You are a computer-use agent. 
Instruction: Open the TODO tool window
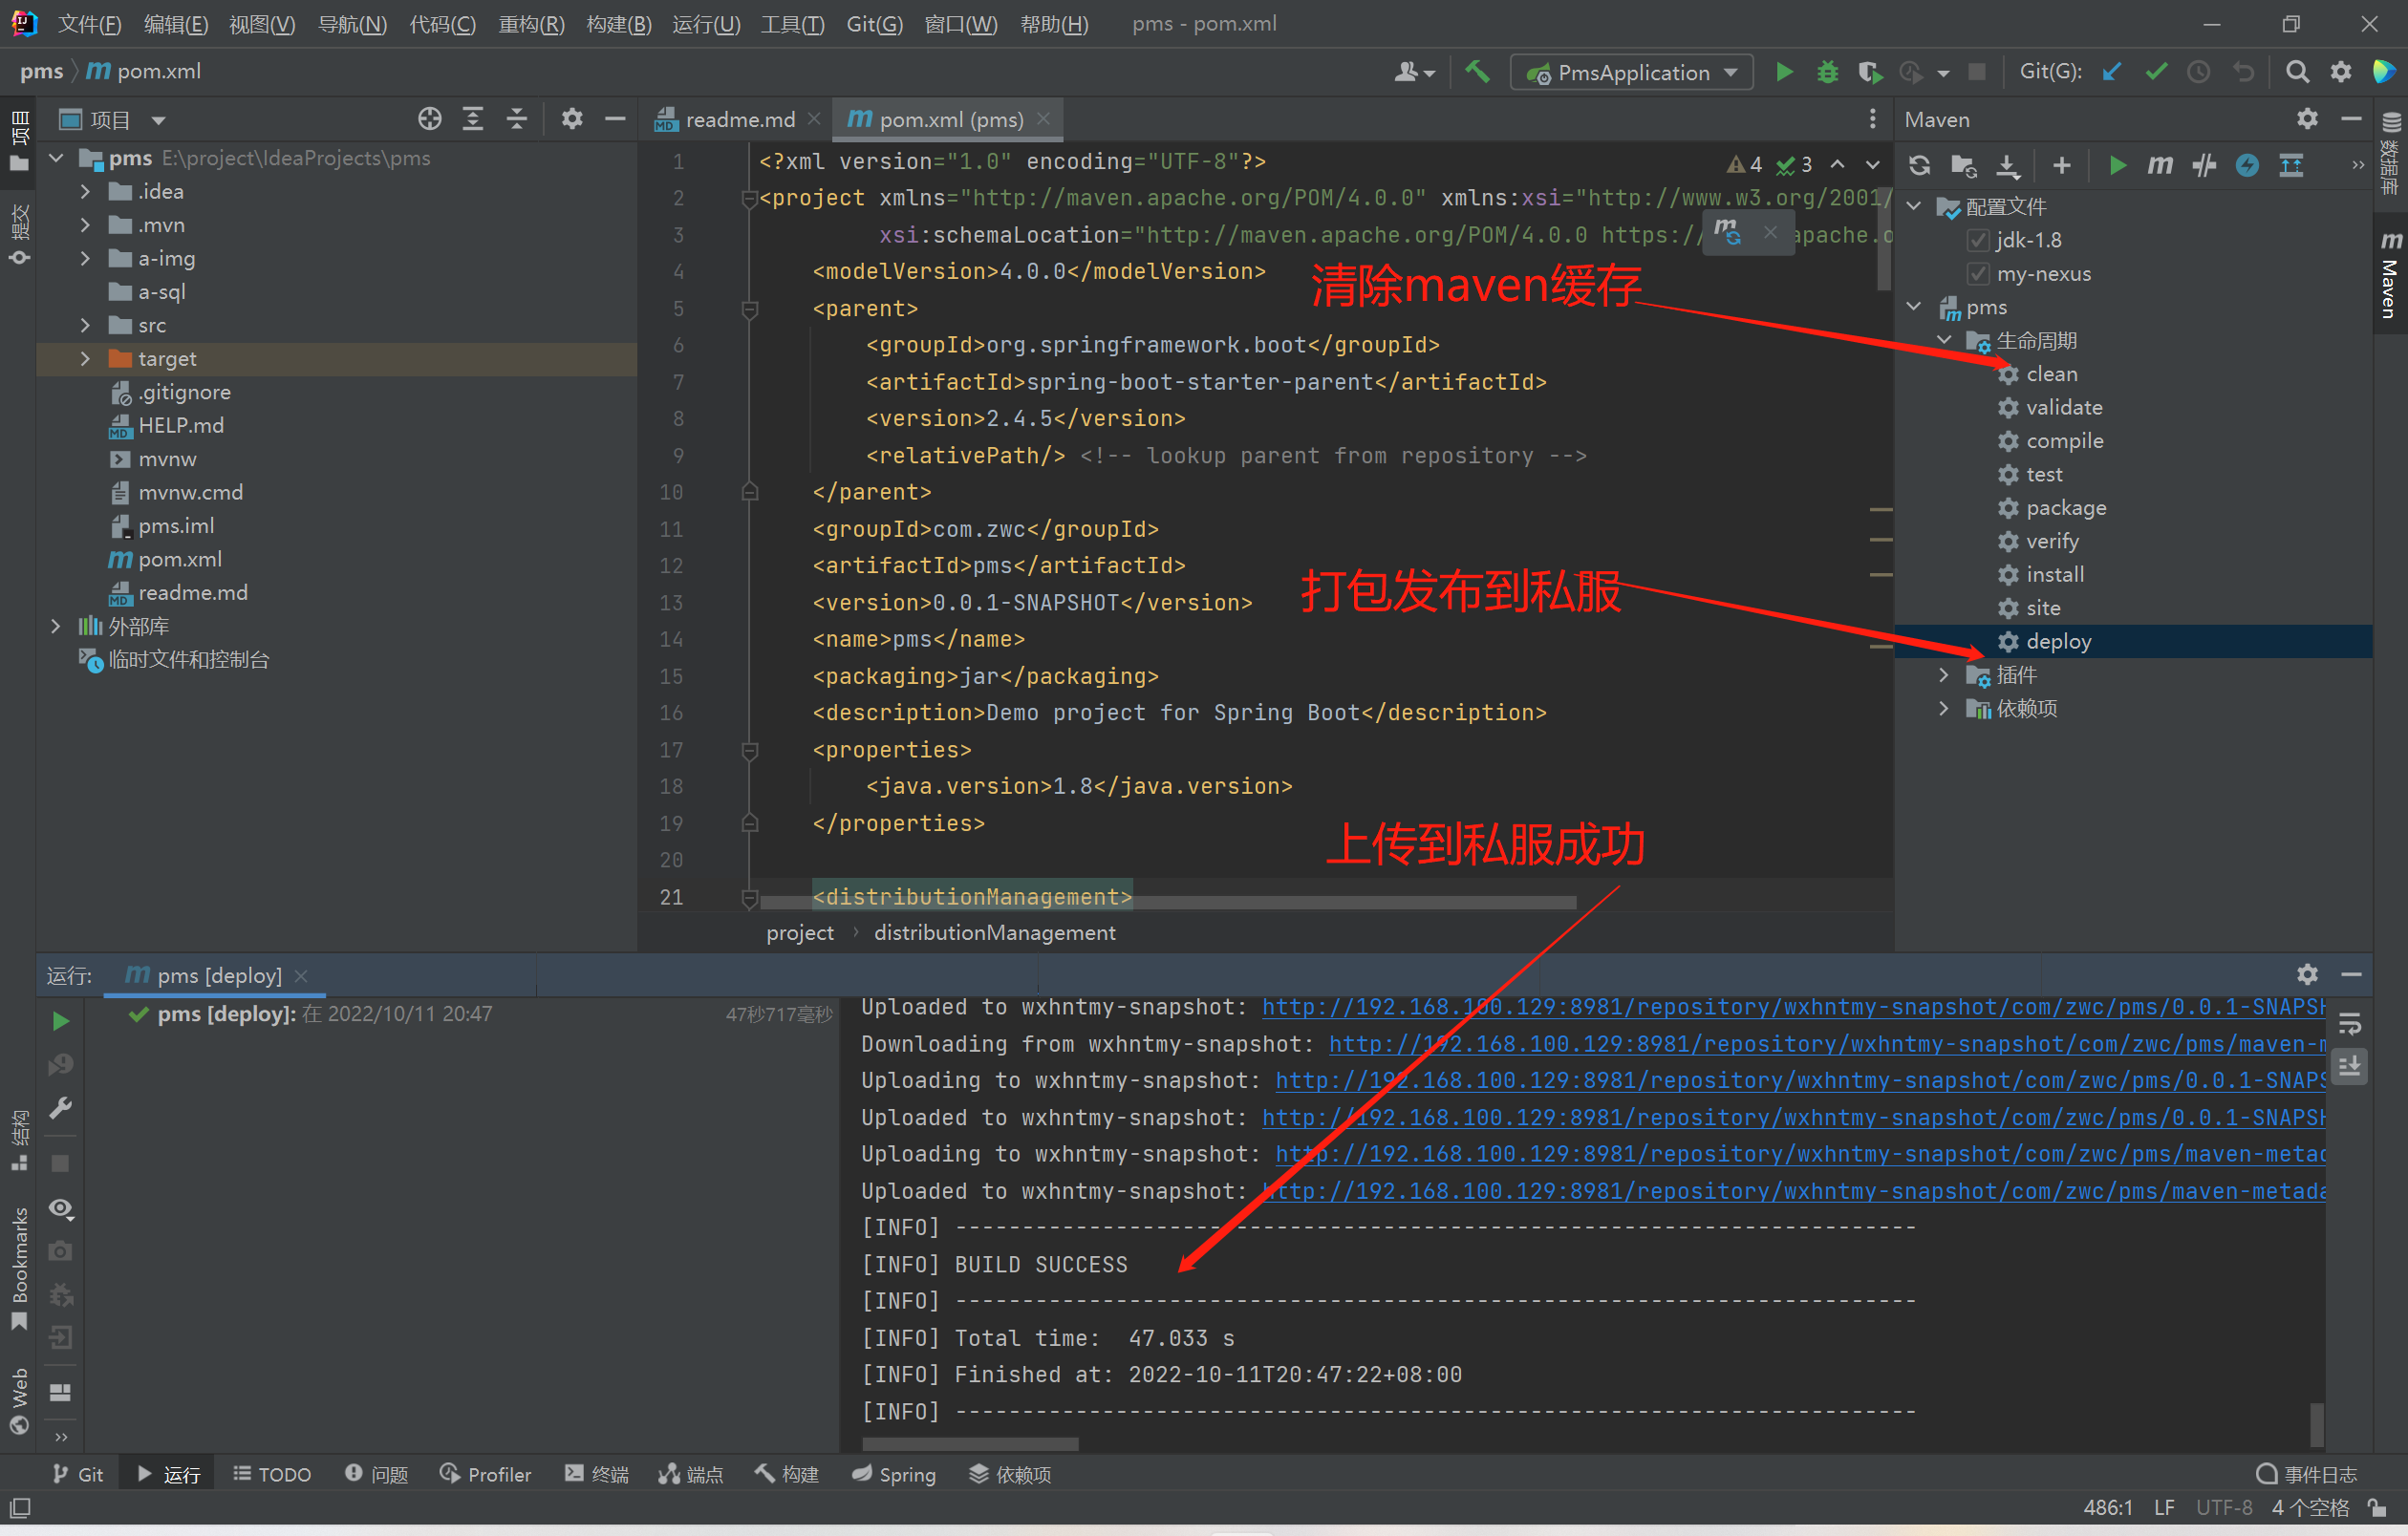click(x=272, y=1474)
